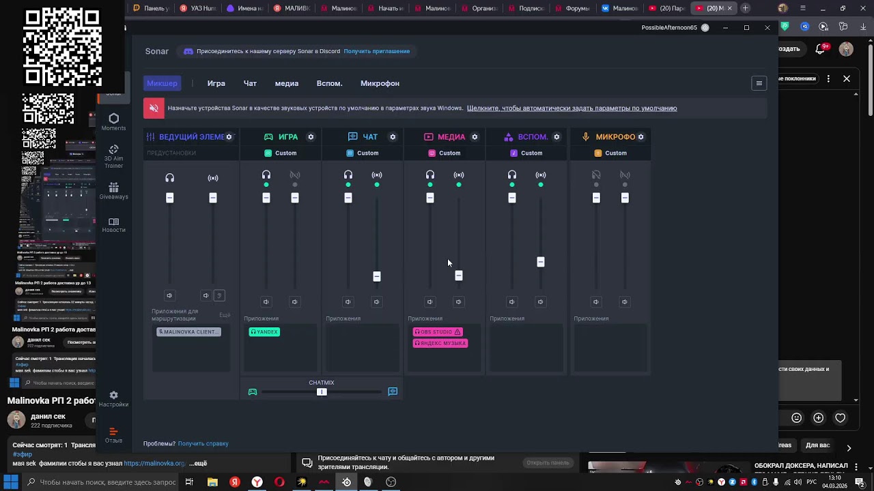Toggle Медиа headphones output
The height and width of the screenshot is (491, 874).
[430, 175]
